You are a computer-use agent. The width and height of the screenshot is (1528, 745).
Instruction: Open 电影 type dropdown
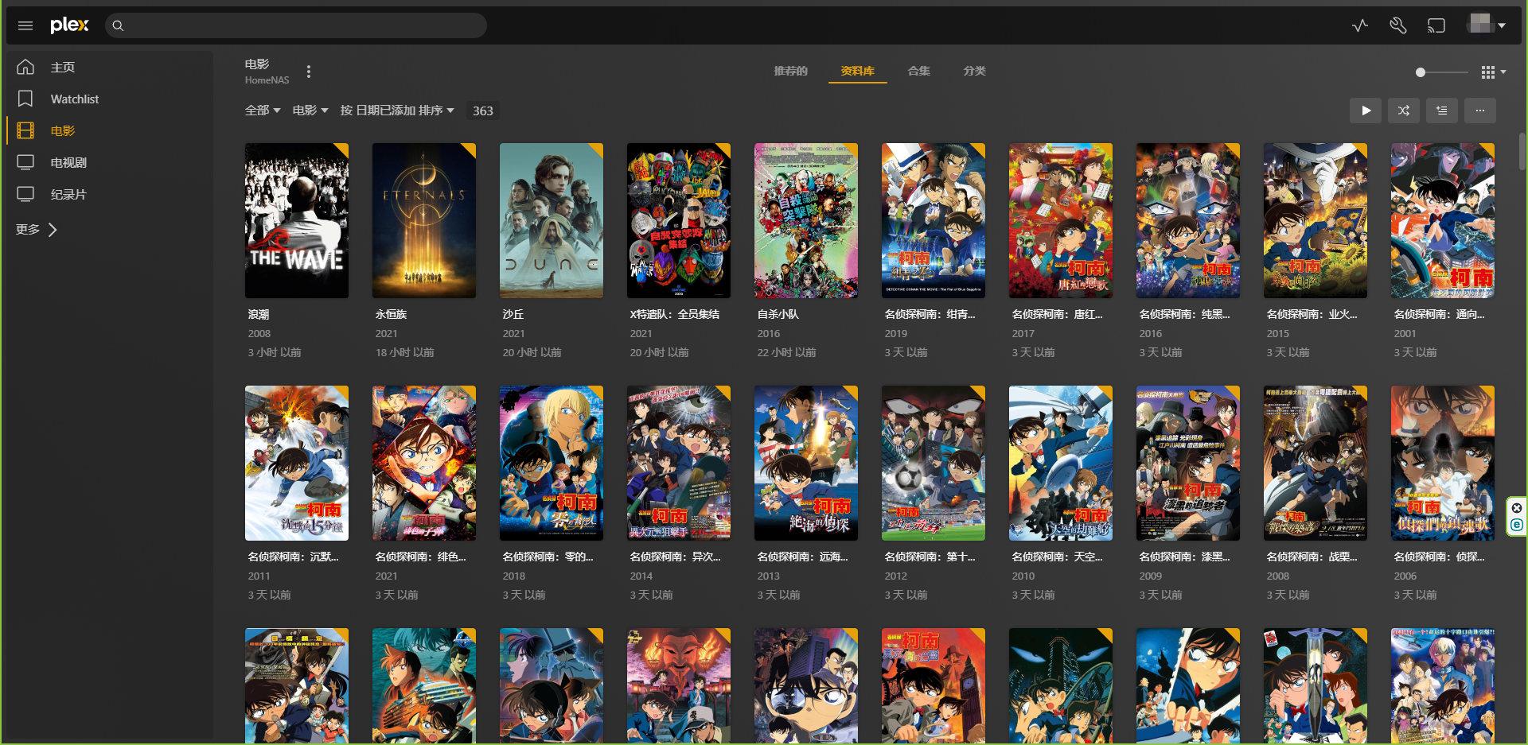pos(310,111)
